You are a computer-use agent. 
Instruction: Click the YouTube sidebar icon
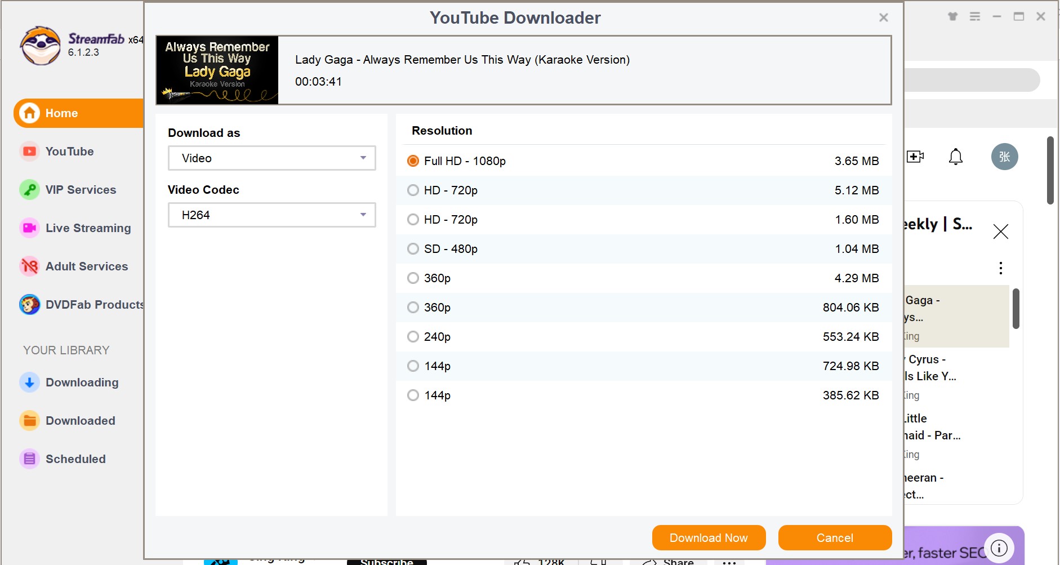pyautogui.click(x=29, y=152)
